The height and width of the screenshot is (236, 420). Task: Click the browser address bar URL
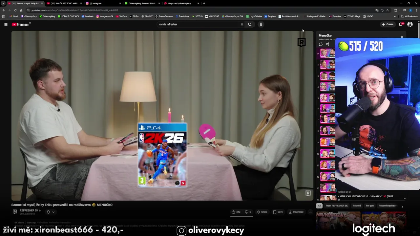click(75, 10)
